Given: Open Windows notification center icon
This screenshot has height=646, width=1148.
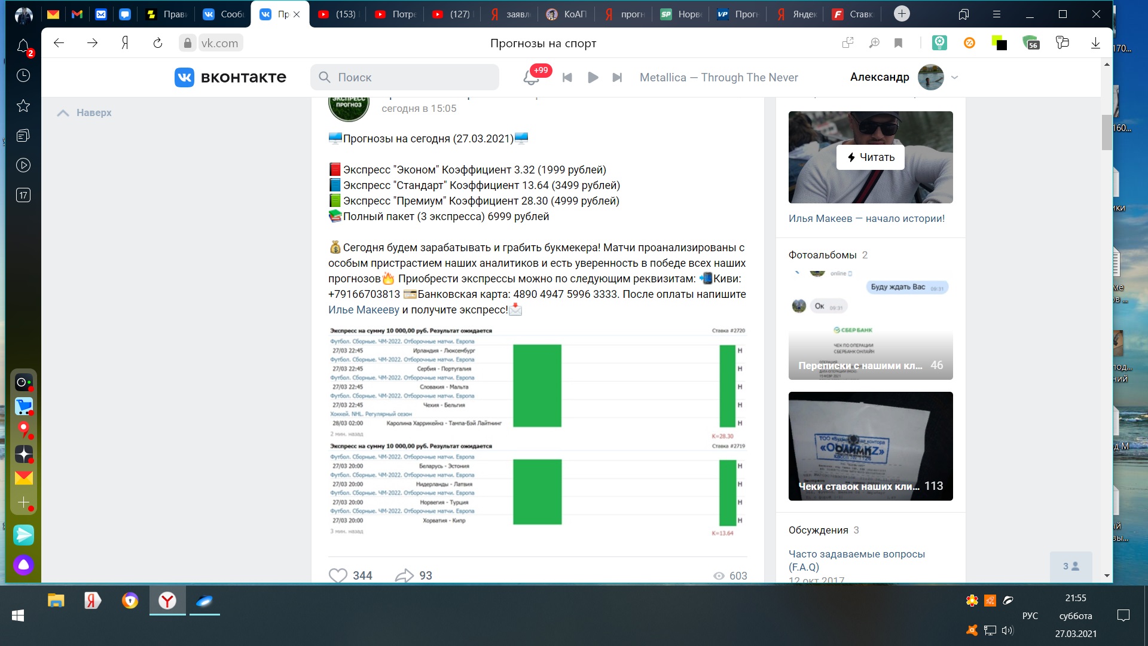Looking at the screenshot, I should point(1123,615).
